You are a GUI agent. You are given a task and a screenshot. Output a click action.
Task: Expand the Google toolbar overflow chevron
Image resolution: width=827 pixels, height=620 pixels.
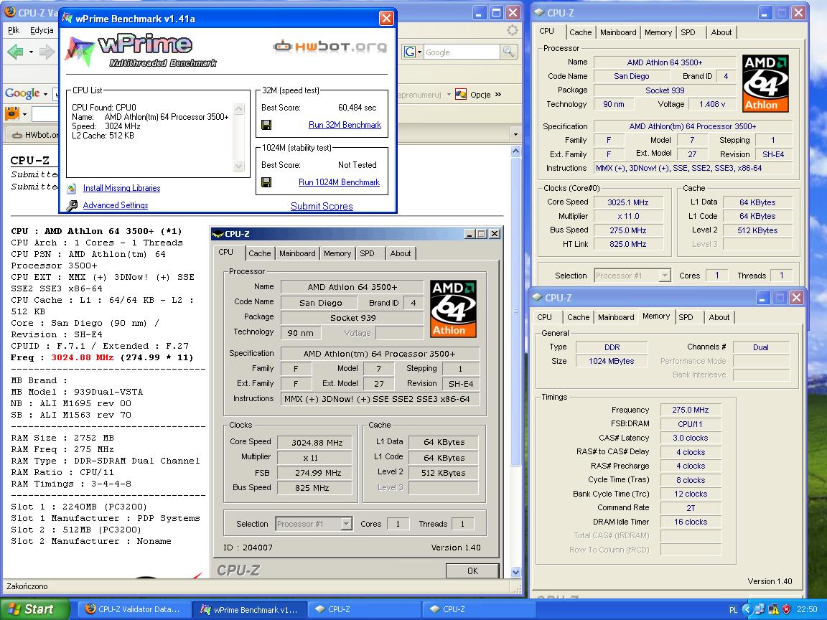[498, 95]
